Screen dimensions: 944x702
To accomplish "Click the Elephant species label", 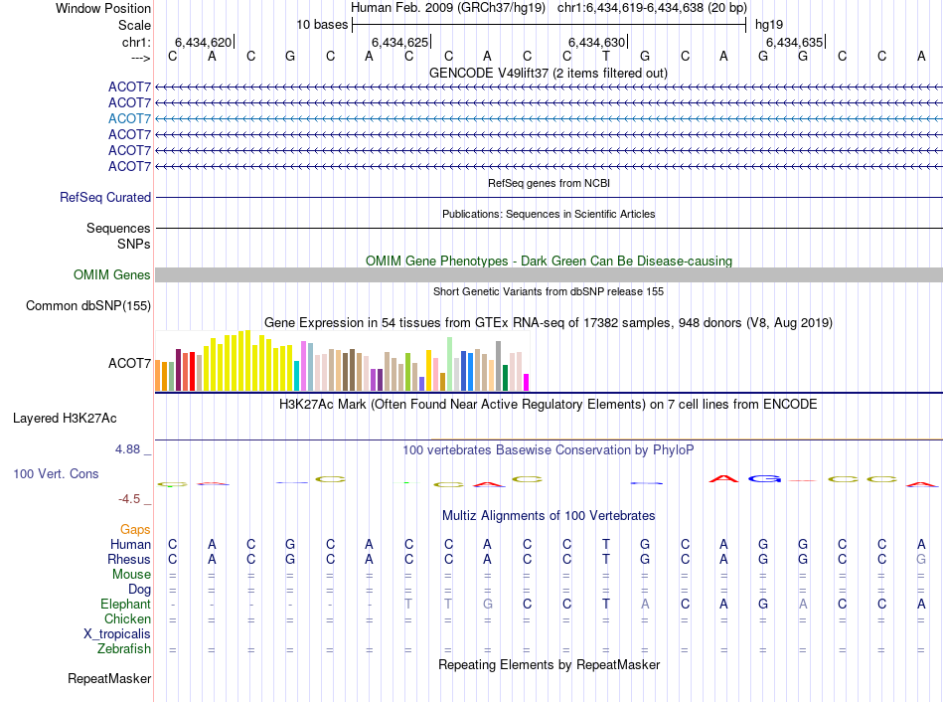I will point(125,605).
